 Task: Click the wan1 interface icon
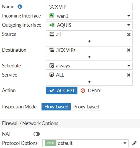click(52, 16)
